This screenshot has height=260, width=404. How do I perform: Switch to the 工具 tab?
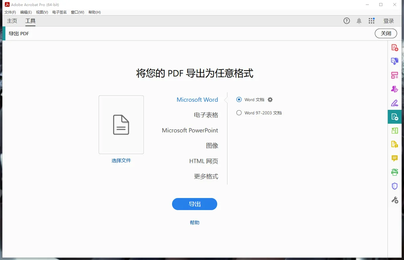tap(30, 21)
